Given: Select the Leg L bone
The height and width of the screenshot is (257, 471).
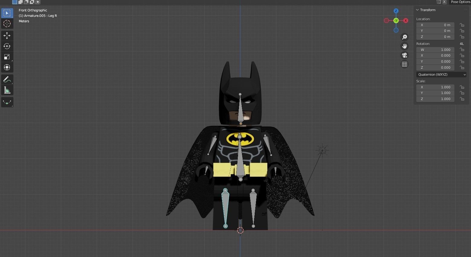Looking at the screenshot, I should pyautogui.click(x=253, y=208).
